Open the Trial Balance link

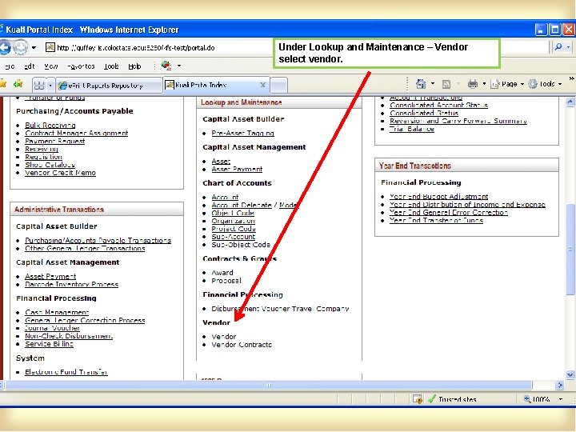[x=412, y=129]
